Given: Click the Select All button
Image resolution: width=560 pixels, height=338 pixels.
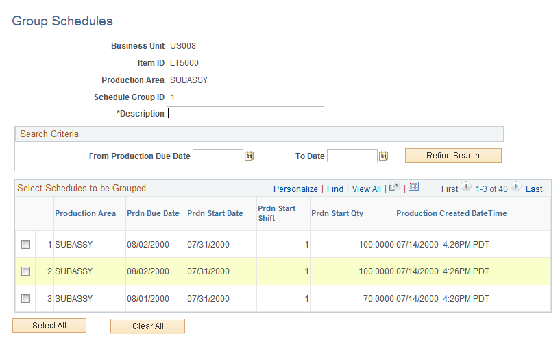Looking at the screenshot, I should pos(49,326).
